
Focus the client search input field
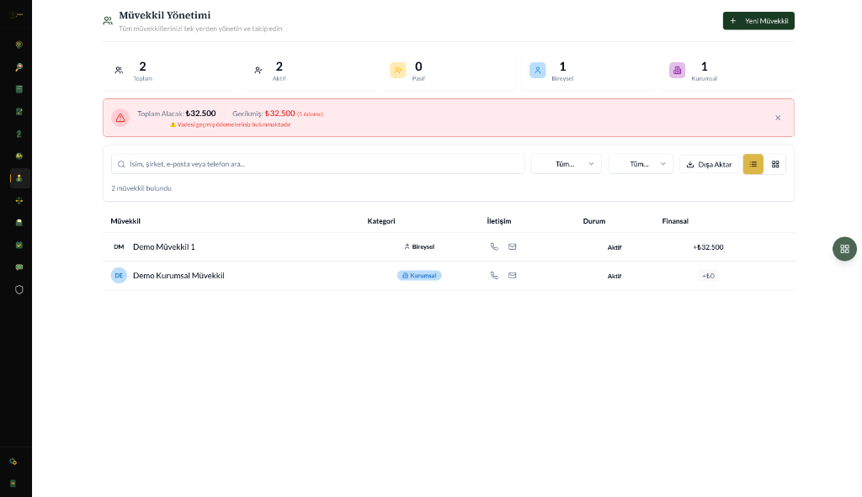coord(318,164)
